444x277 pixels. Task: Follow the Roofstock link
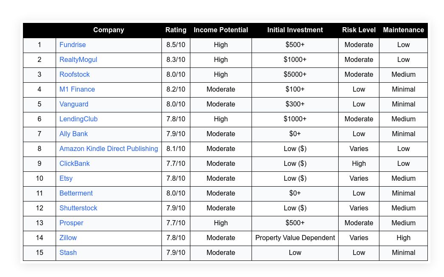(74, 74)
